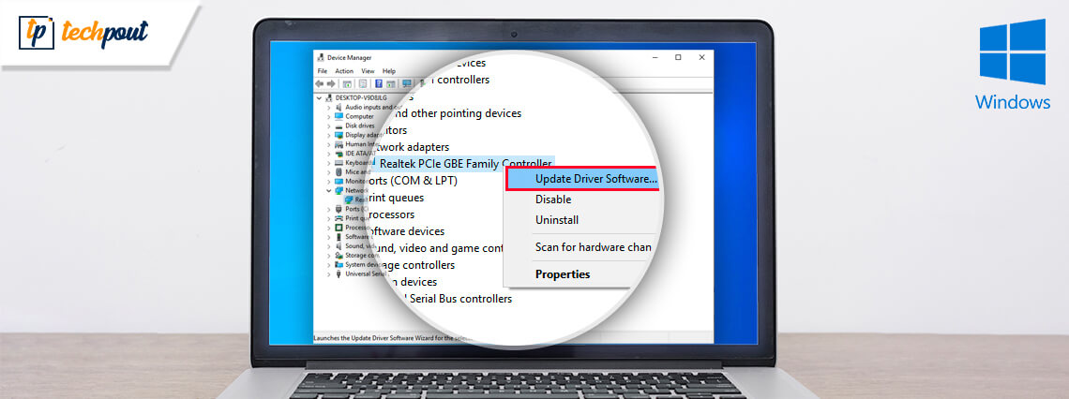The height and width of the screenshot is (399, 1069).
Task: Open the Action menu
Action: (x=344, y=71)
